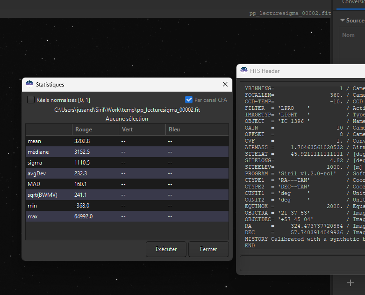Uncheck Par canal CFA checkbox

click(x=188, y=100)
